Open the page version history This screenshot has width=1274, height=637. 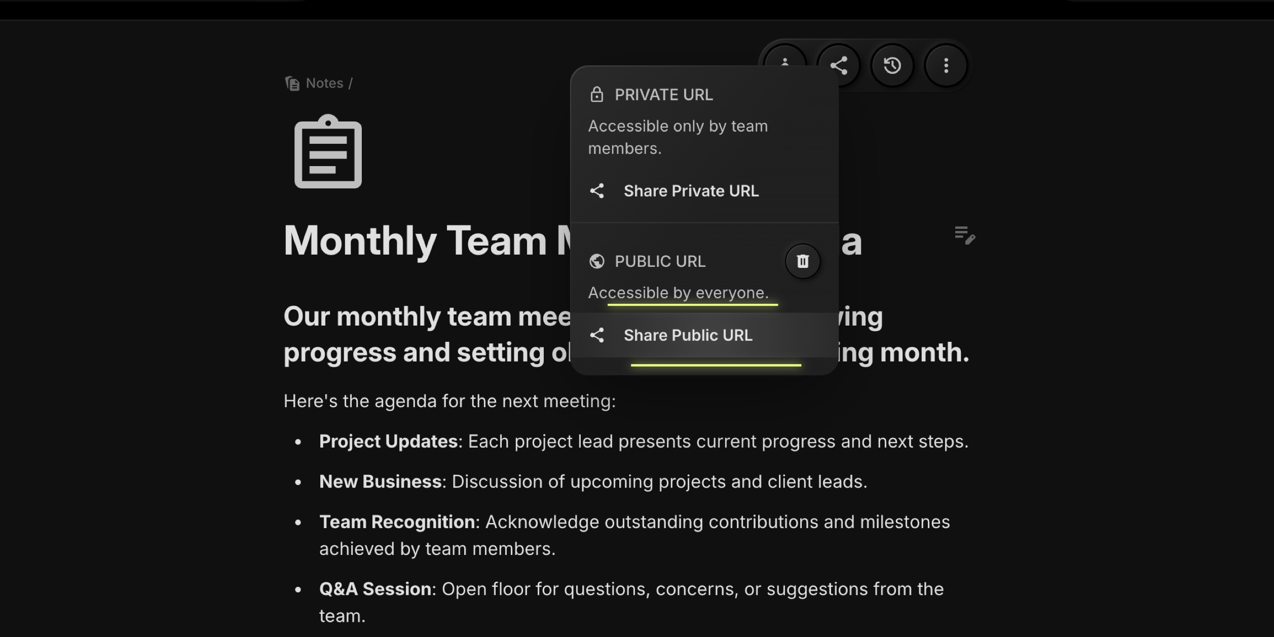(892, 65)
